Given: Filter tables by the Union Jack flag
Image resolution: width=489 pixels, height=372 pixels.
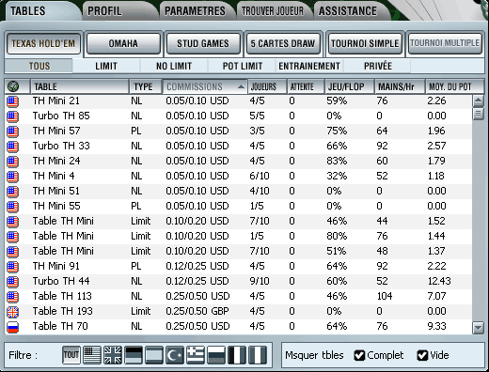Looking at the screenshot, I should (x=113, y=355).
